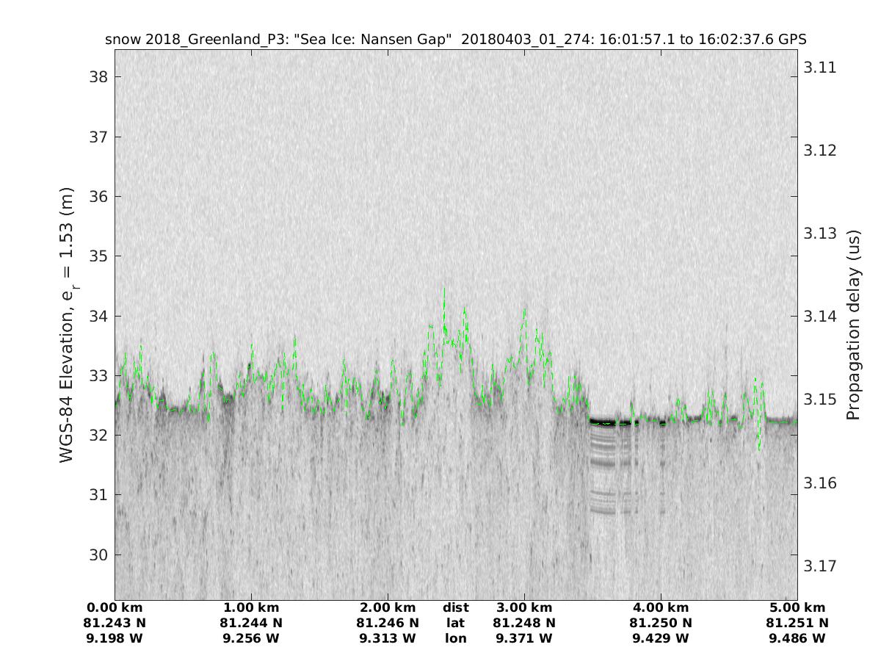This screenshot has width=881, height=661.
Task: Click the 'dist' legend label
Action: (456, 607)
